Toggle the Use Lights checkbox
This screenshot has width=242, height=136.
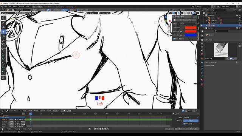(x=184, y=124)
